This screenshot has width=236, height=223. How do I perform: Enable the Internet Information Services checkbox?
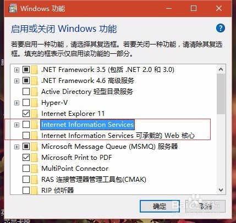tap(26, 125)
